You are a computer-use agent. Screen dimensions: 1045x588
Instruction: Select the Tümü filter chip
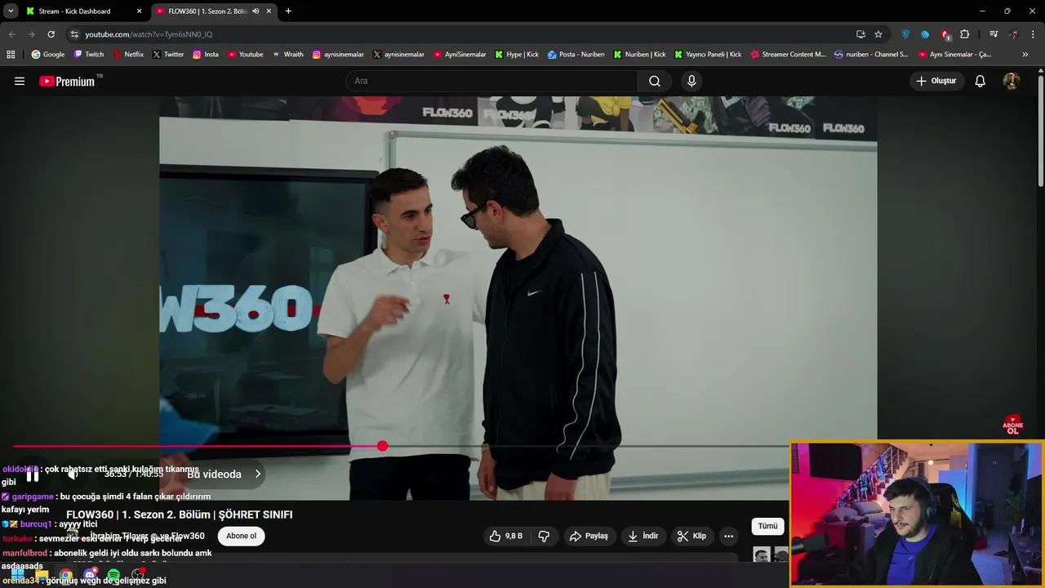pos(767,526)
